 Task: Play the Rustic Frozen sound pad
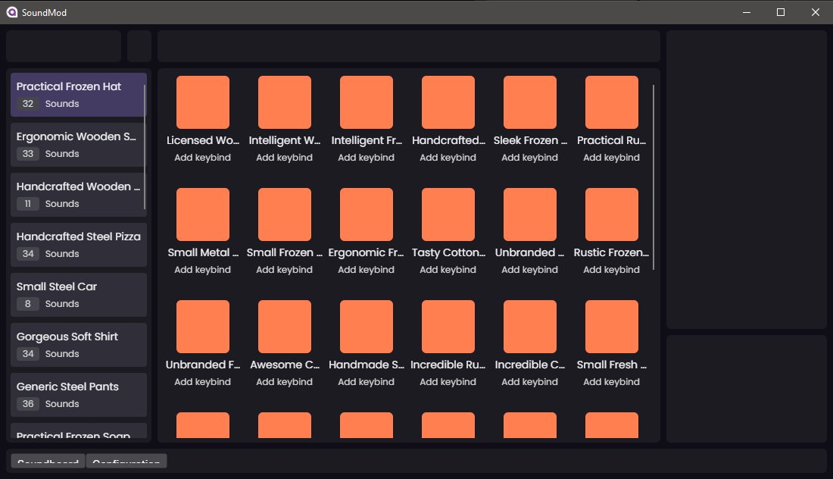coord(611,214)
